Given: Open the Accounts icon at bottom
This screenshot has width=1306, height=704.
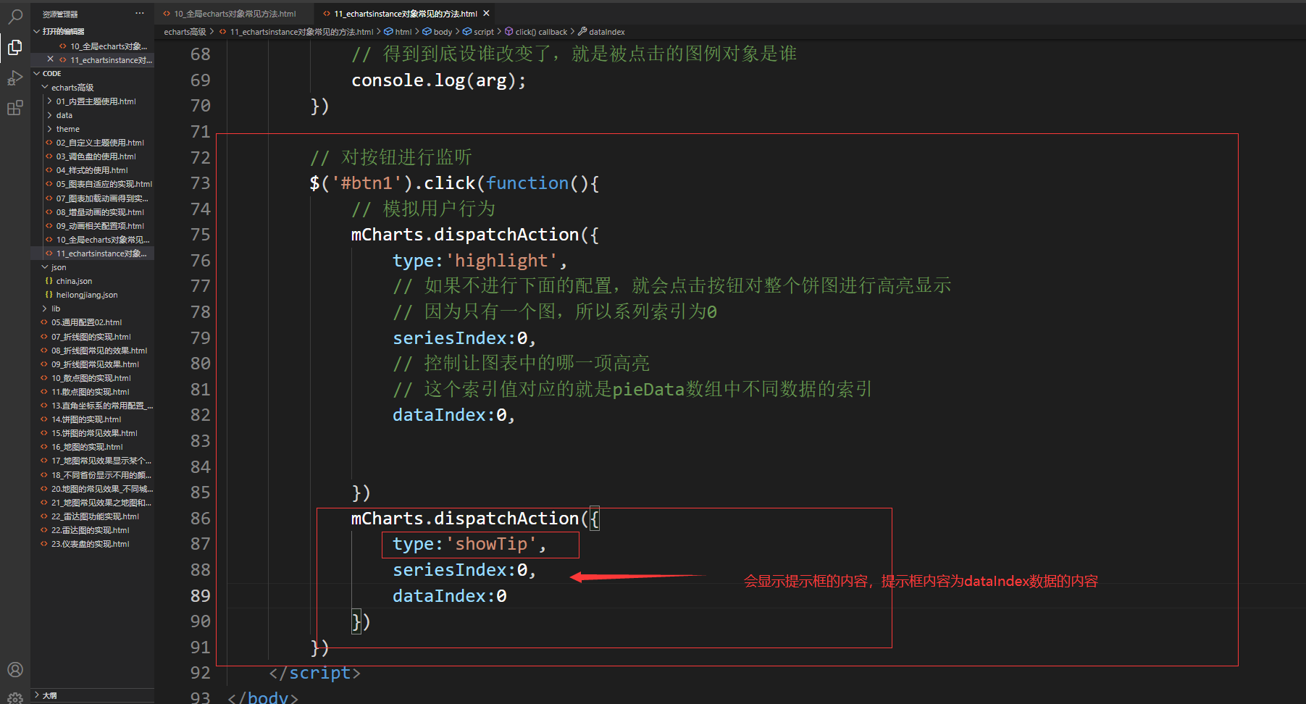Looking at the screenshot, I should [x=15, y=669].
